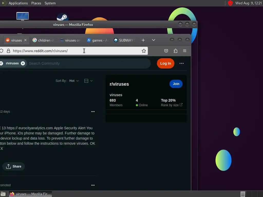Screen dimensions: 263x197
Task: Switch to the children Google tab
Action: tap(43, 40)
